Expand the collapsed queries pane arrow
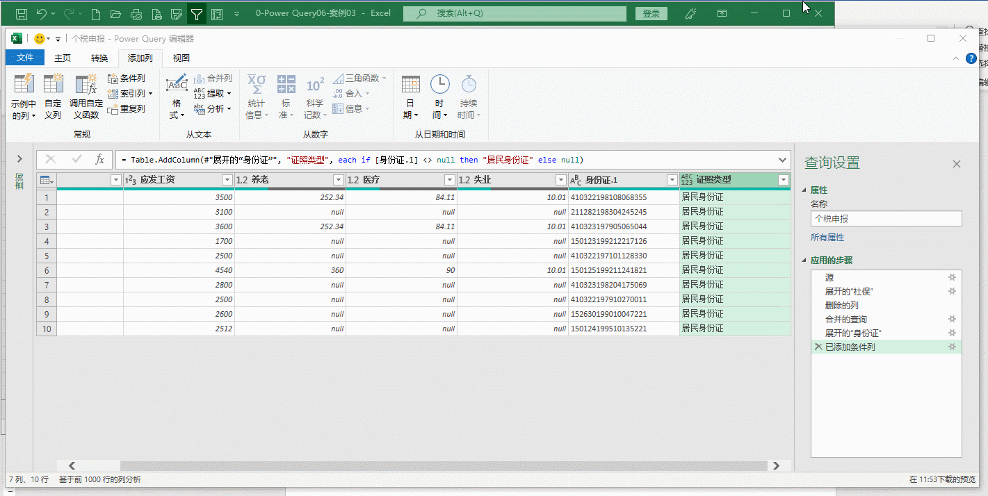Image resolution: width=988 pixels, height=496 pixels. 19,159
